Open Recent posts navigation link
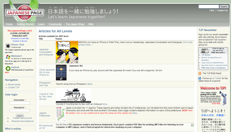 pyautogui.click(x=14, y=85)
